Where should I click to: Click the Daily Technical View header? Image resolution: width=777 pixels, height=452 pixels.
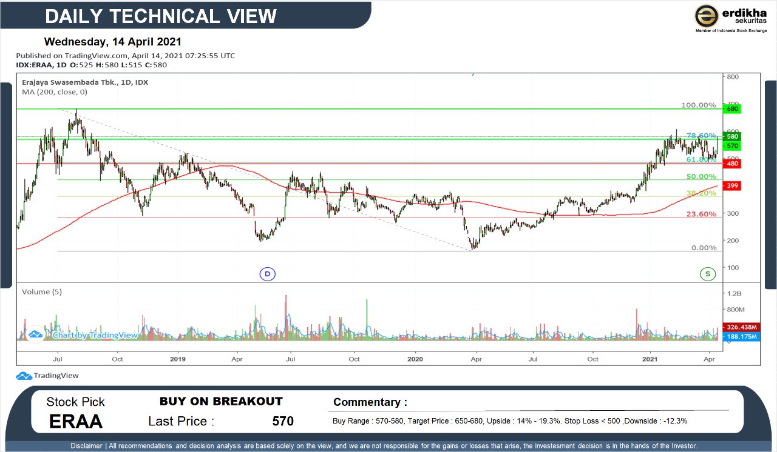coord(161,16)
